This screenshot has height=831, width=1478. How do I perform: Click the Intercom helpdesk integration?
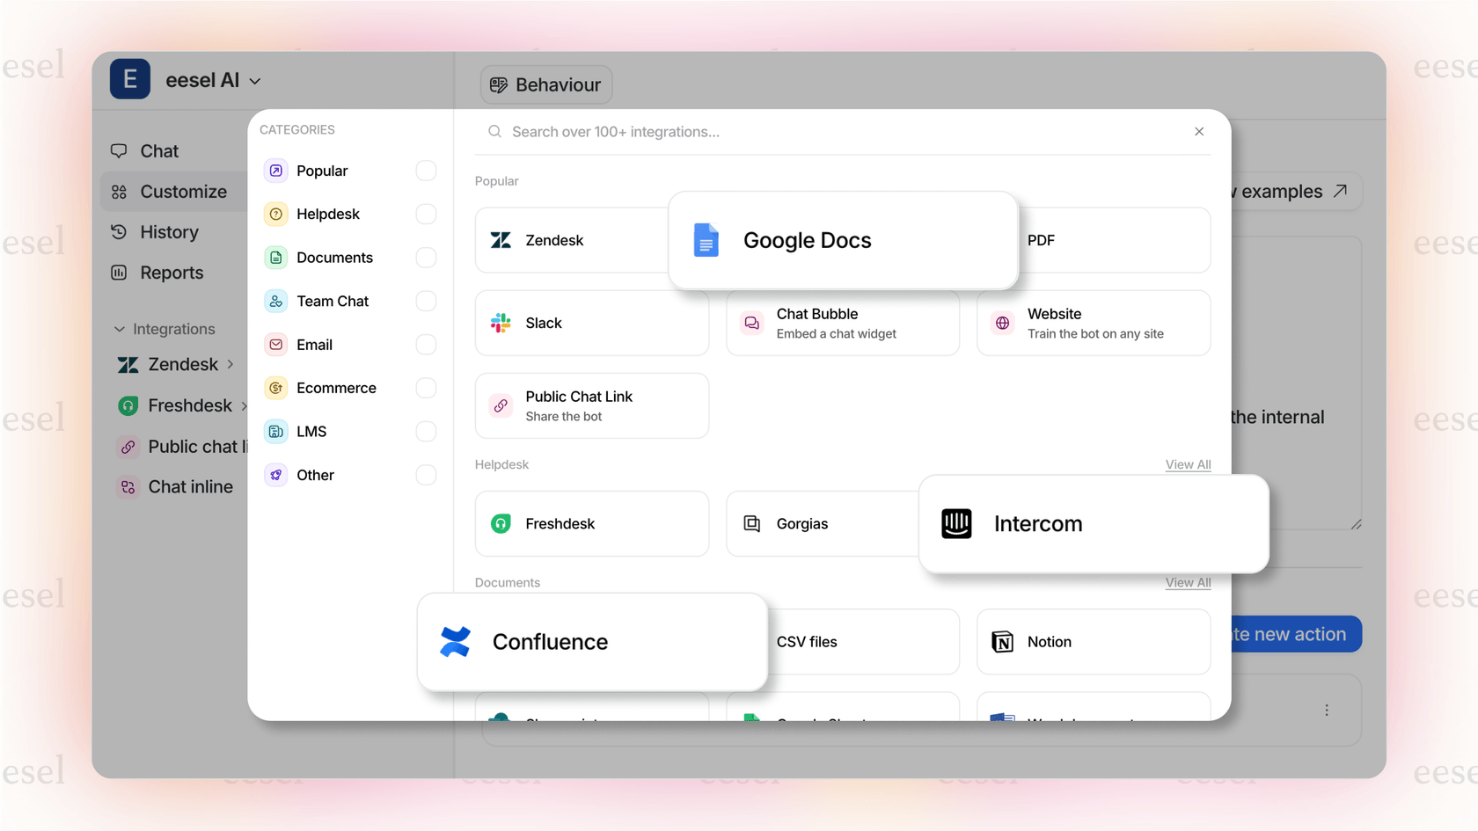1038,523
